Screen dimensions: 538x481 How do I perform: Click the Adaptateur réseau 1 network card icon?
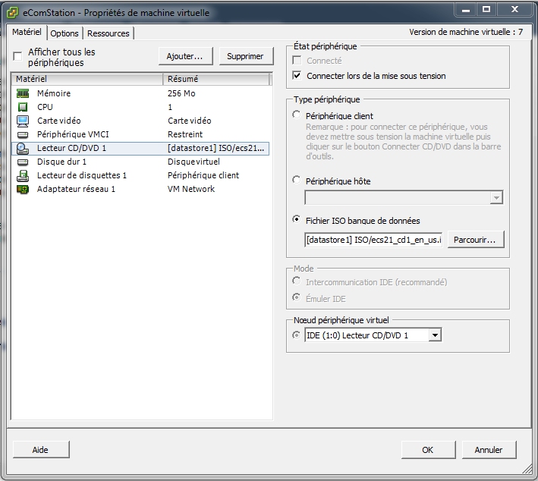(23, 189)
